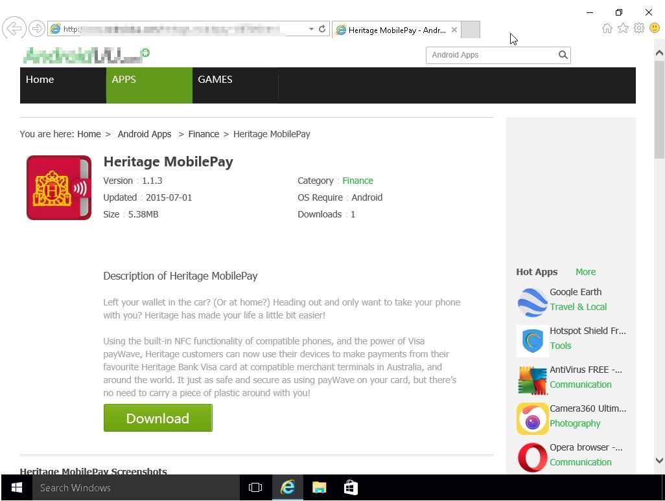
Task: Follow the Finance breadcrumb link
Action: click(x=204, y=134)
